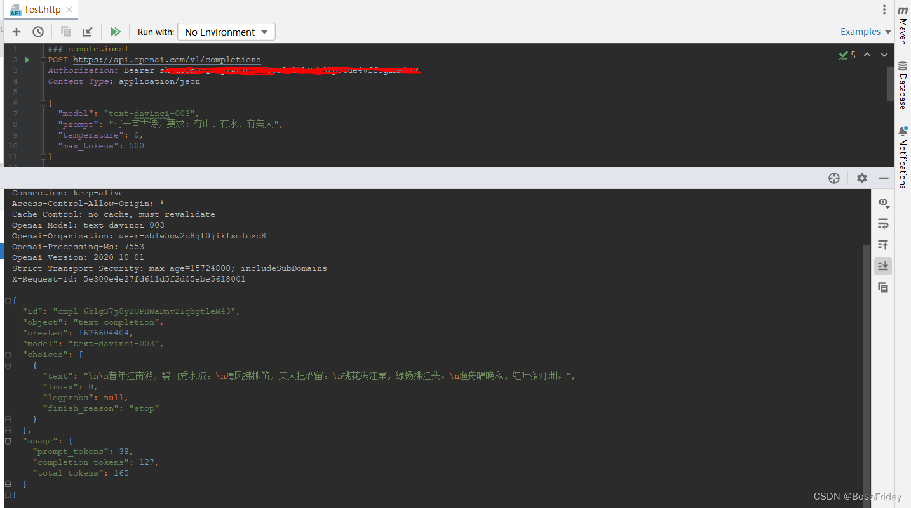Screen dimensions: 911x508
Task: Add a new HTTP request with plus icon
Action: coord(17,32)
